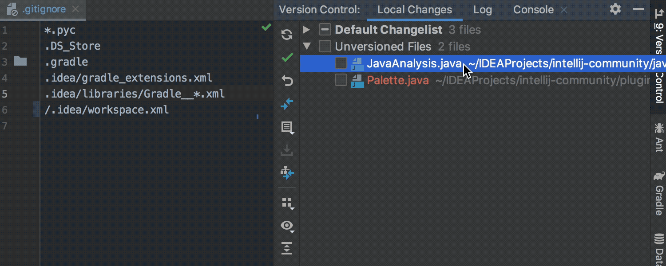Expand the Default Changelist node
This screenshot has height=266, width=666.
click(x=306, y=30)
